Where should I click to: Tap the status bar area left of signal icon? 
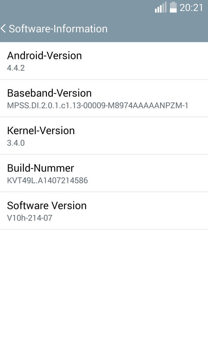tap(77, 7)
